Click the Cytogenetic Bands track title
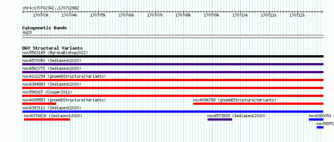 (45, 28)
